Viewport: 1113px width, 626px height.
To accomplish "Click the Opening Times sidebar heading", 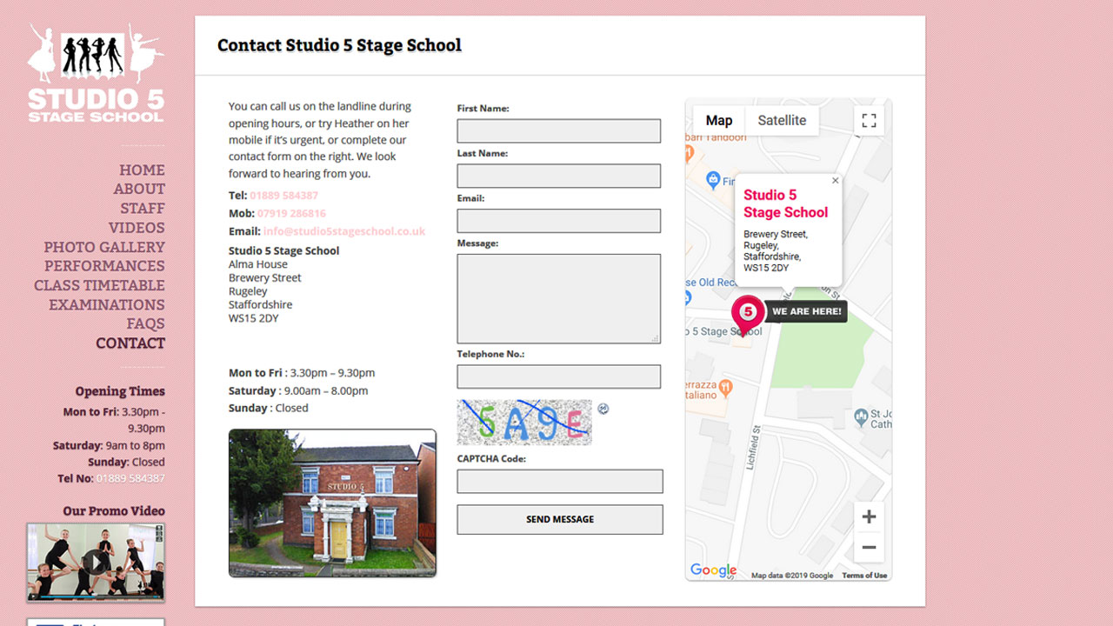I will (120, 391).
